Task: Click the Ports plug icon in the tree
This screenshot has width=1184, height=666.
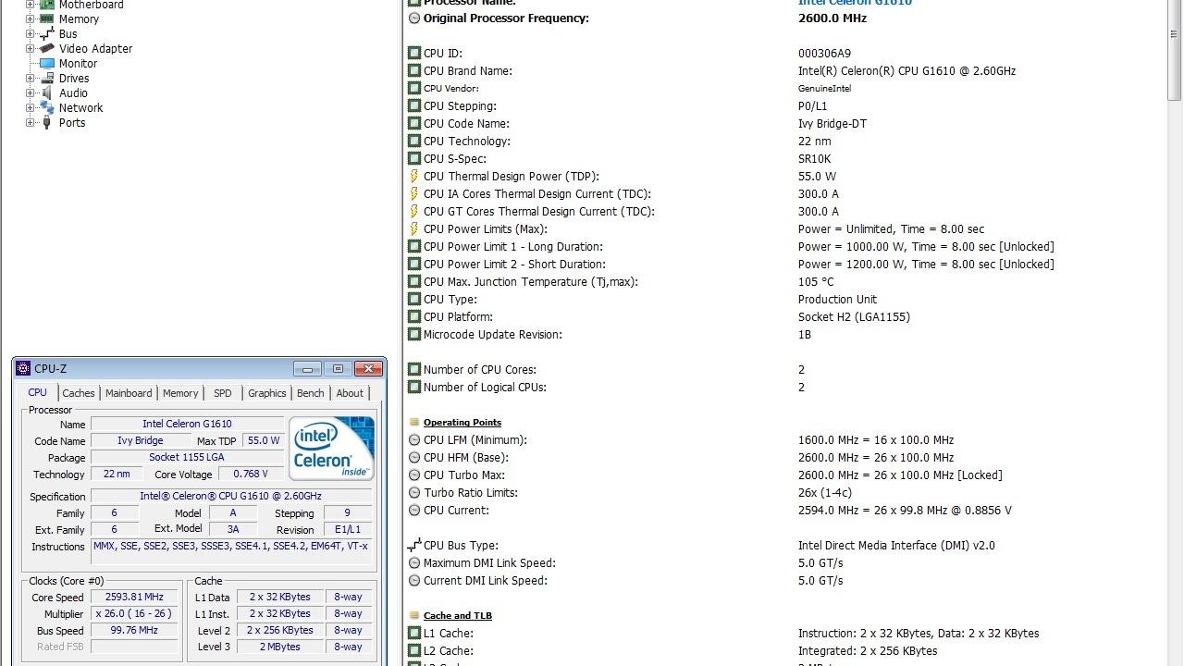Action: [x=46, y=122]
